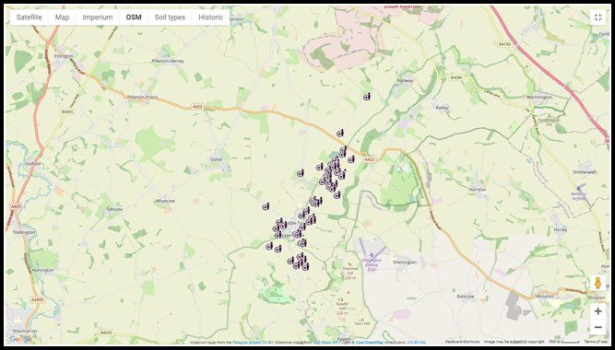
Task: Open Keyboard shortcuts
Action: coord(462,342)
